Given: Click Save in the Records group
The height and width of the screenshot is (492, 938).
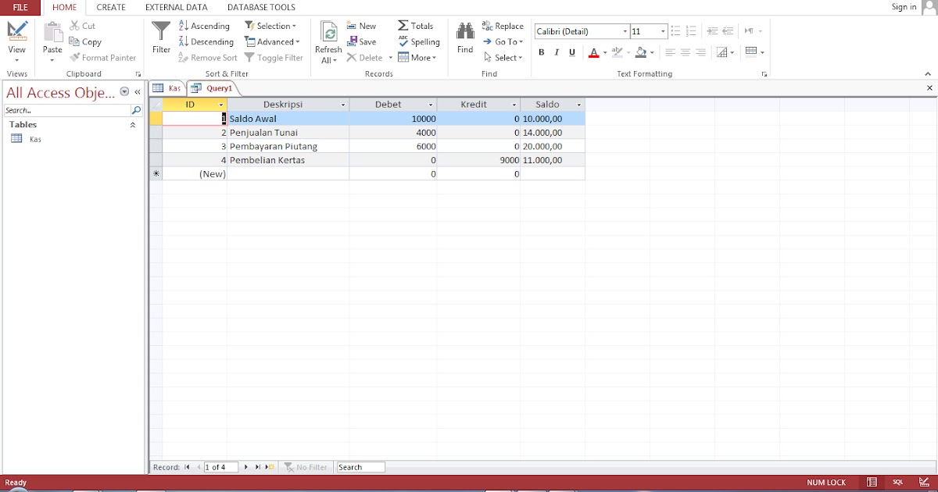Looking at the screenshot, I should pos(362,41).
